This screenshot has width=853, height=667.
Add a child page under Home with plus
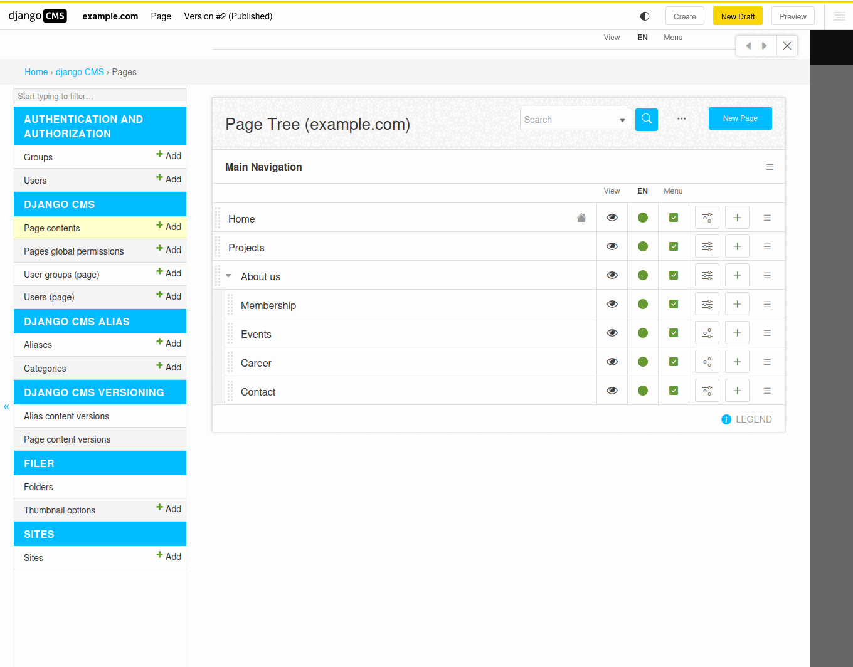(x=737, y=218)
